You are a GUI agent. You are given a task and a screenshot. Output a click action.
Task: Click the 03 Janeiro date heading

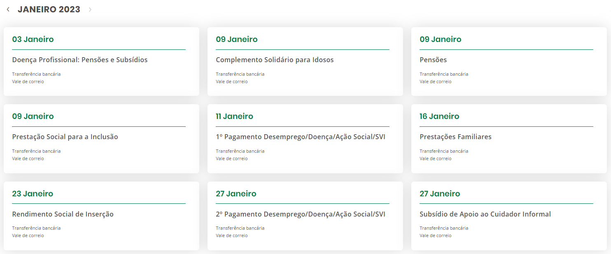point(33,40)
